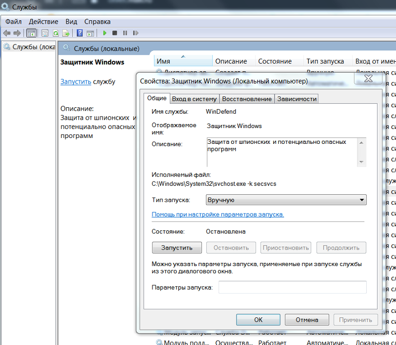Expand the Тип запуска dropdown
The image size is (396, 345).
click(286, 200)
